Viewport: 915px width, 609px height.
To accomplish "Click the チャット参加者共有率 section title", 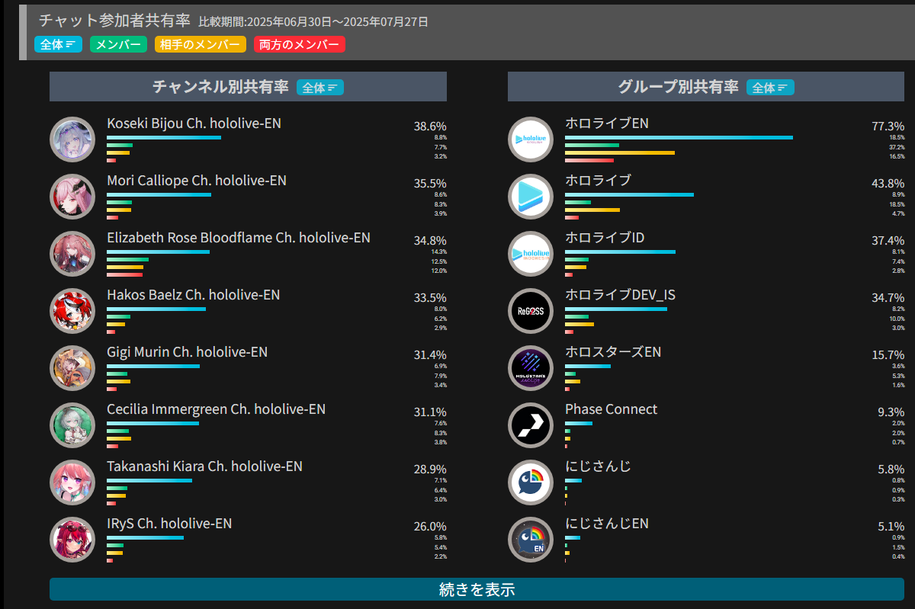I will pyautogui.click(x=114, y=21).
